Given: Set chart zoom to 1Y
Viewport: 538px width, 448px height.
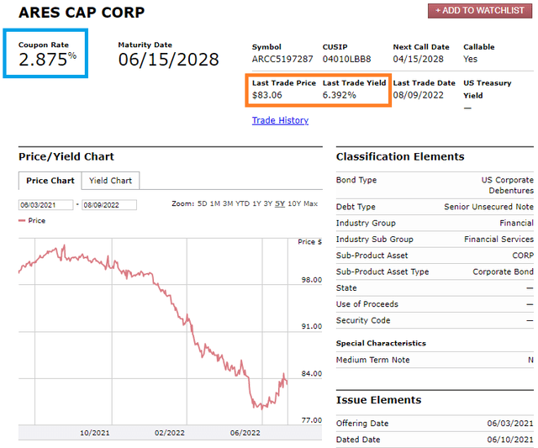Looking at the screenshot, I should click(x=256, y=203).
